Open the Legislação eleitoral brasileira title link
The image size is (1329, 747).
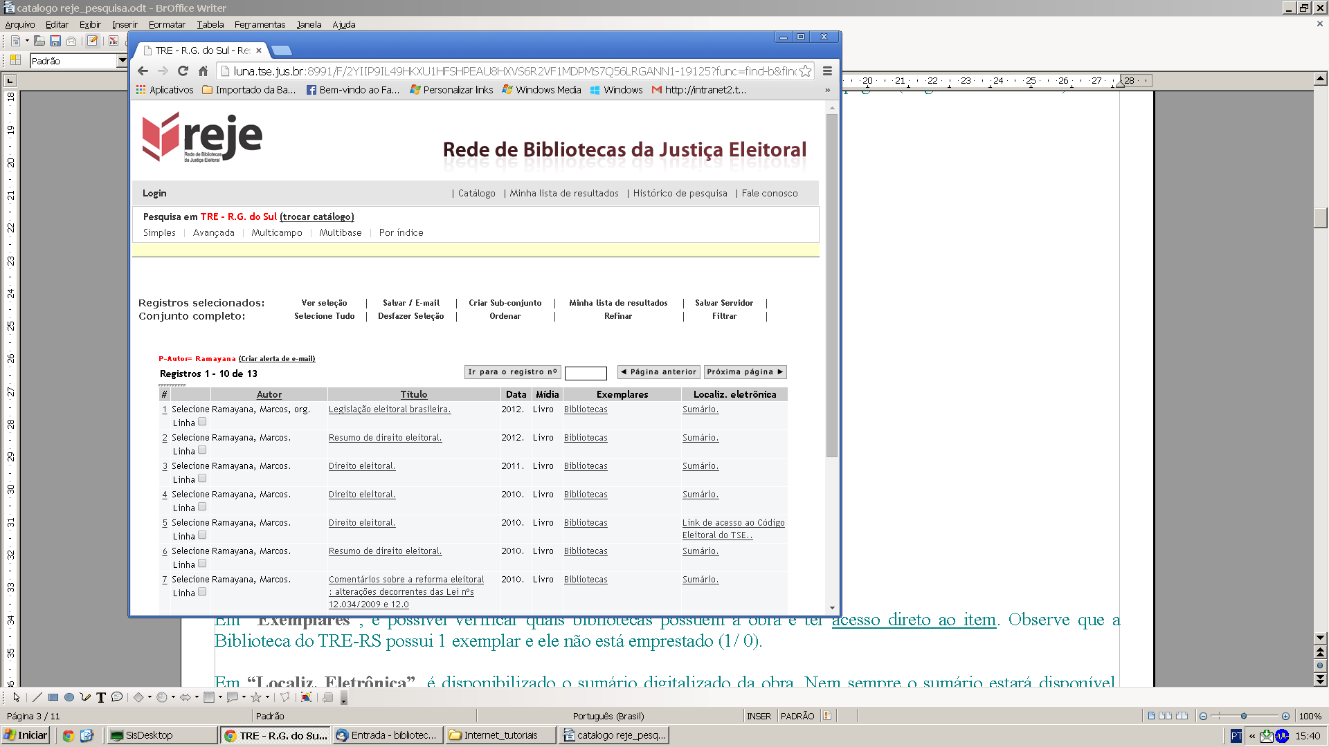390,409
